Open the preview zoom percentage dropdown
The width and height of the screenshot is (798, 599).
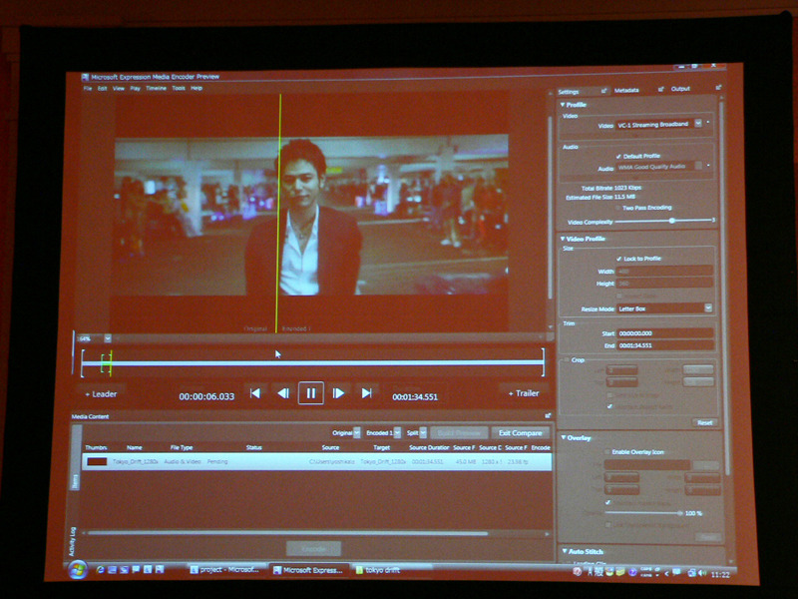click(108, 338)
